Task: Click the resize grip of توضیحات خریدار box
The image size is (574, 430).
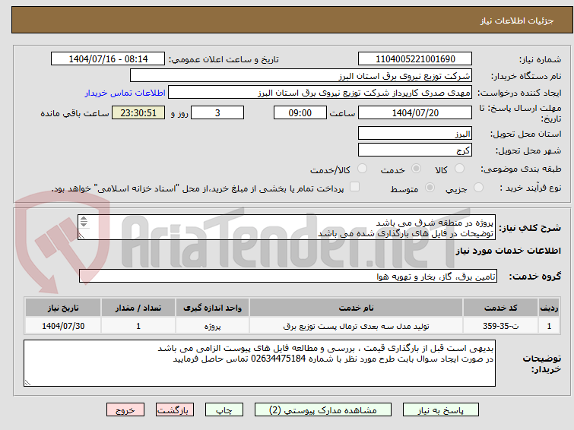Action: 27,383
